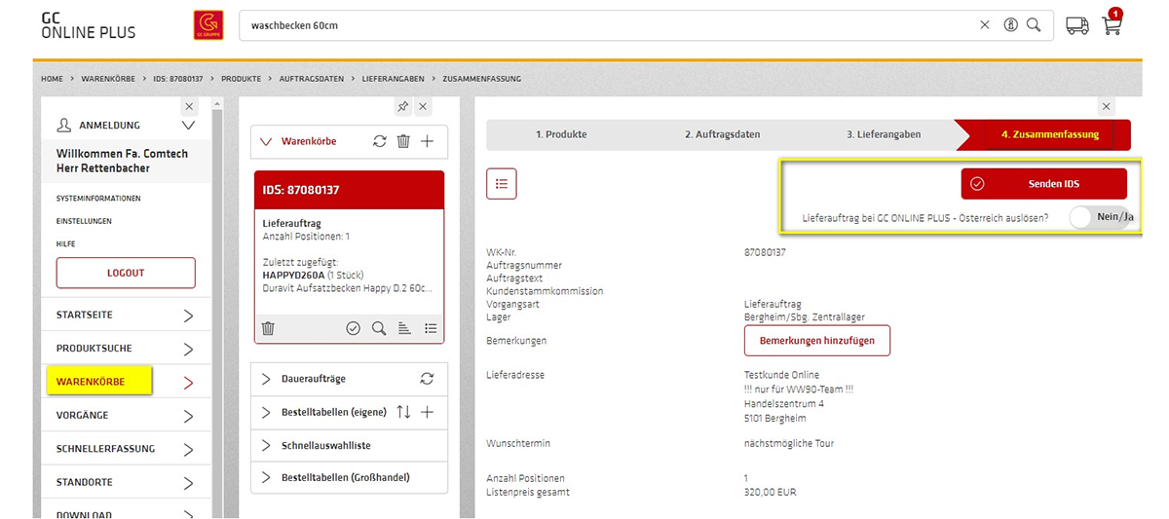Screen dimensions: 1169x519
Task: Click the delivery truck icon
Action: pyautogui.click(x=1076, y=25)
